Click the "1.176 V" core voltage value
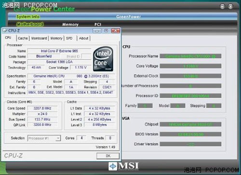This screenshot has width=241, height=175. point(80,67)
